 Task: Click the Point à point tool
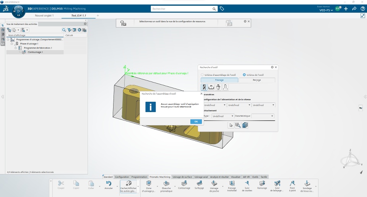pos(292,186)
